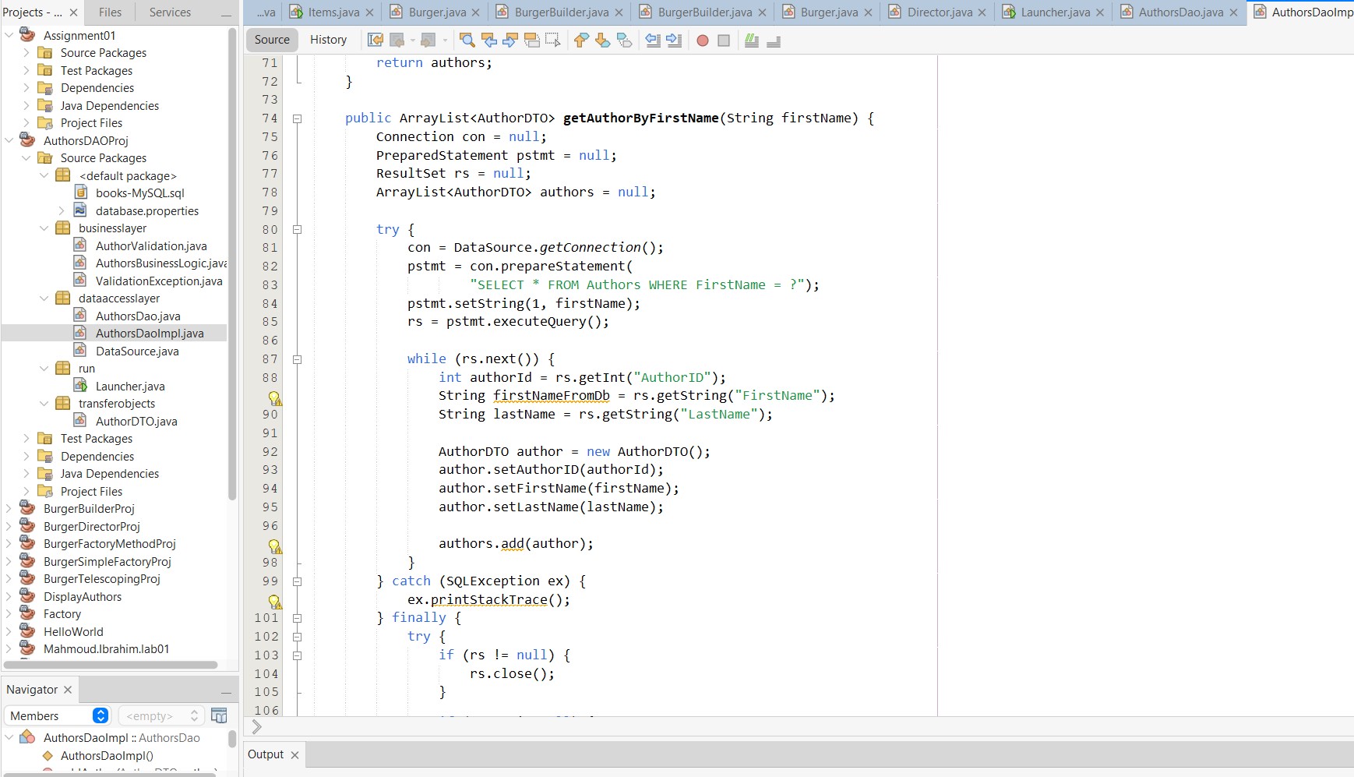Toggle Bookmark icon in editor toolbar

tap(624, 41)
